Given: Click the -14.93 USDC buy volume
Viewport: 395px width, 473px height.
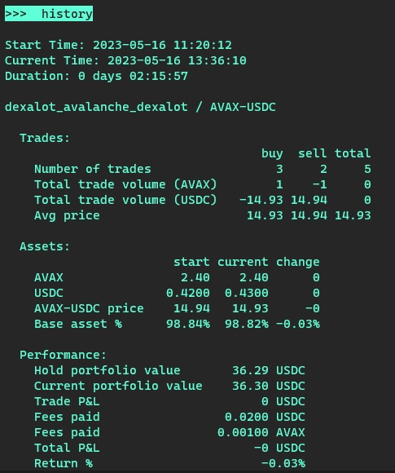Looking at the screenshot, I should (261, 200).
